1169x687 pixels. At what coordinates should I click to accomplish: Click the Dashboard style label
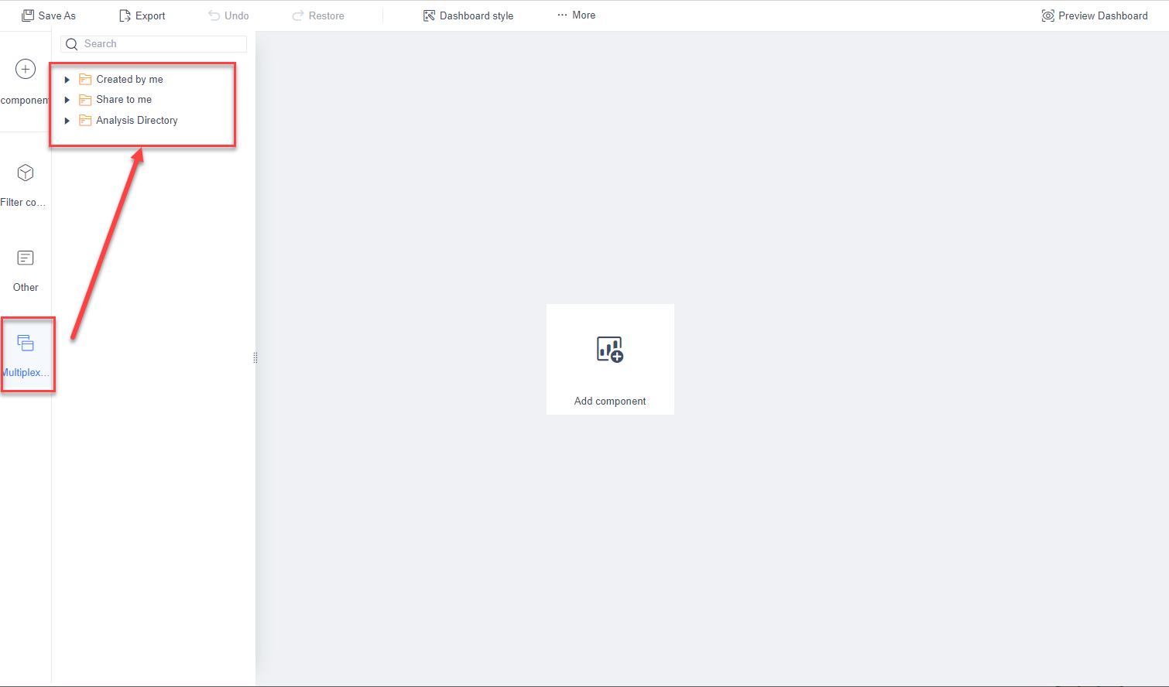pyautogui.click(x=476, y=15)
